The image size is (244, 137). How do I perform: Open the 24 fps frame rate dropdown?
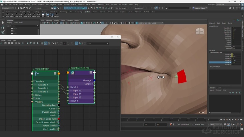point(216,124)
